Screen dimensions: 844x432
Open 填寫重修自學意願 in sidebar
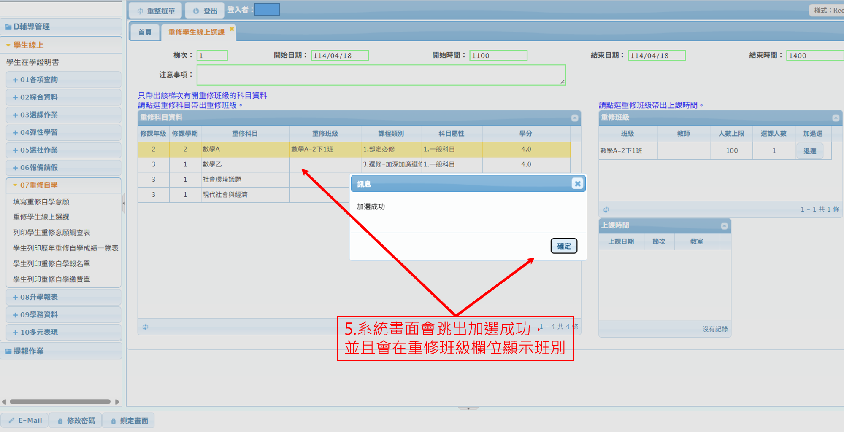[41, 201]
